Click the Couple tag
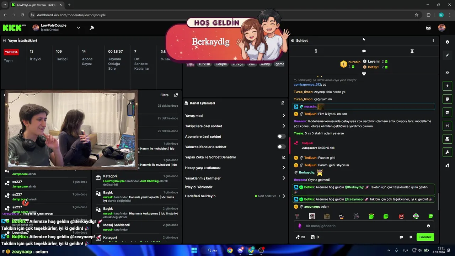Screen dimensions: 455x256 coord(221,64)
